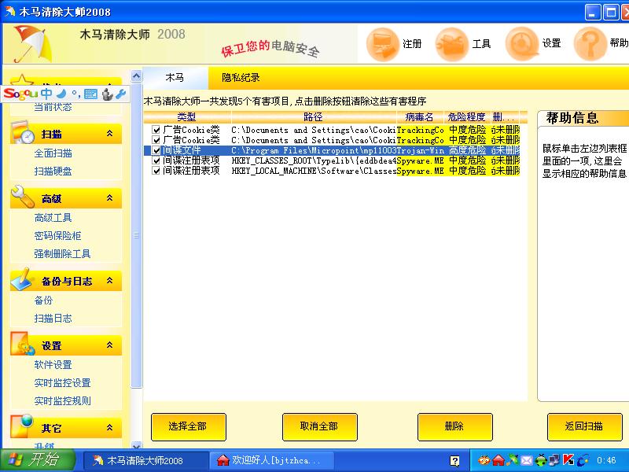The image size is (629, 472).
Task: Uncheck the checkbox of the HKEY_LOCAL_MACHINE row
Action: click(156, 171)
